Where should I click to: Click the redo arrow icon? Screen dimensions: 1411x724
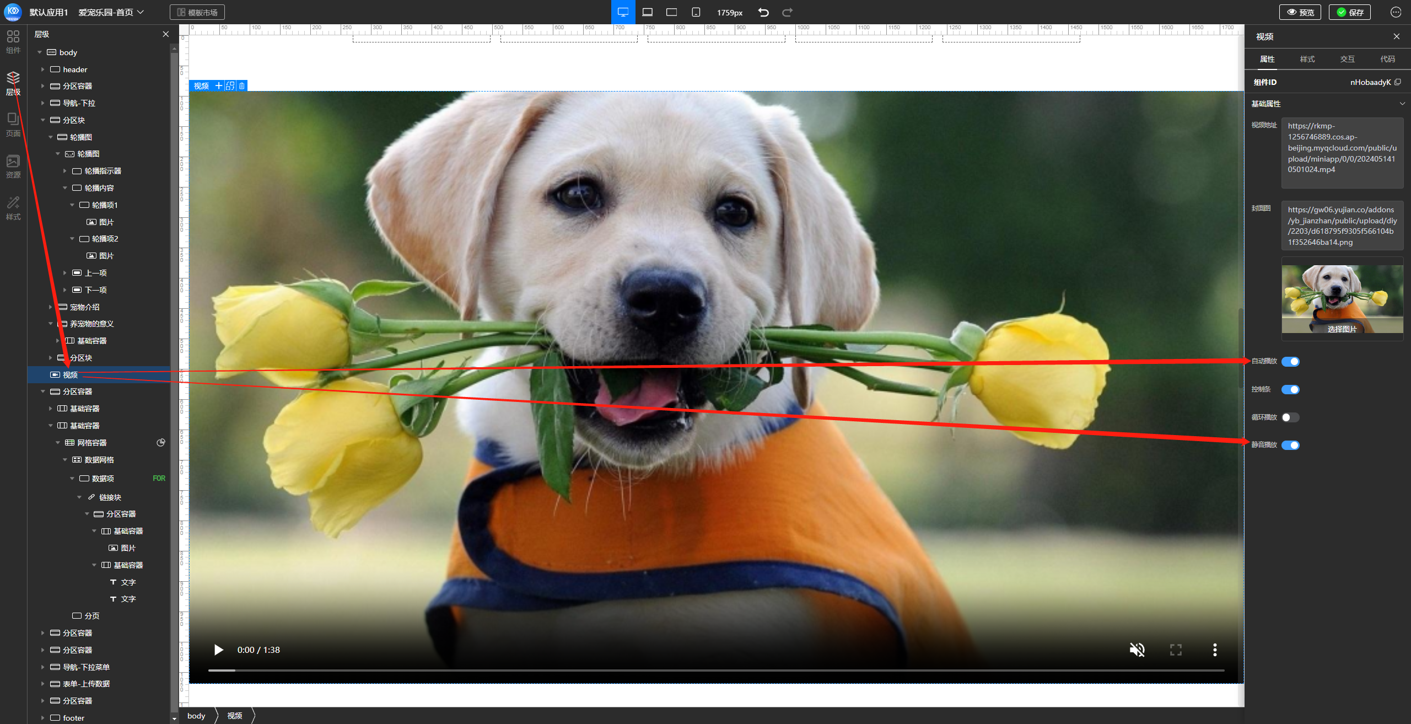pyautogui.click(x=787, y=12)
